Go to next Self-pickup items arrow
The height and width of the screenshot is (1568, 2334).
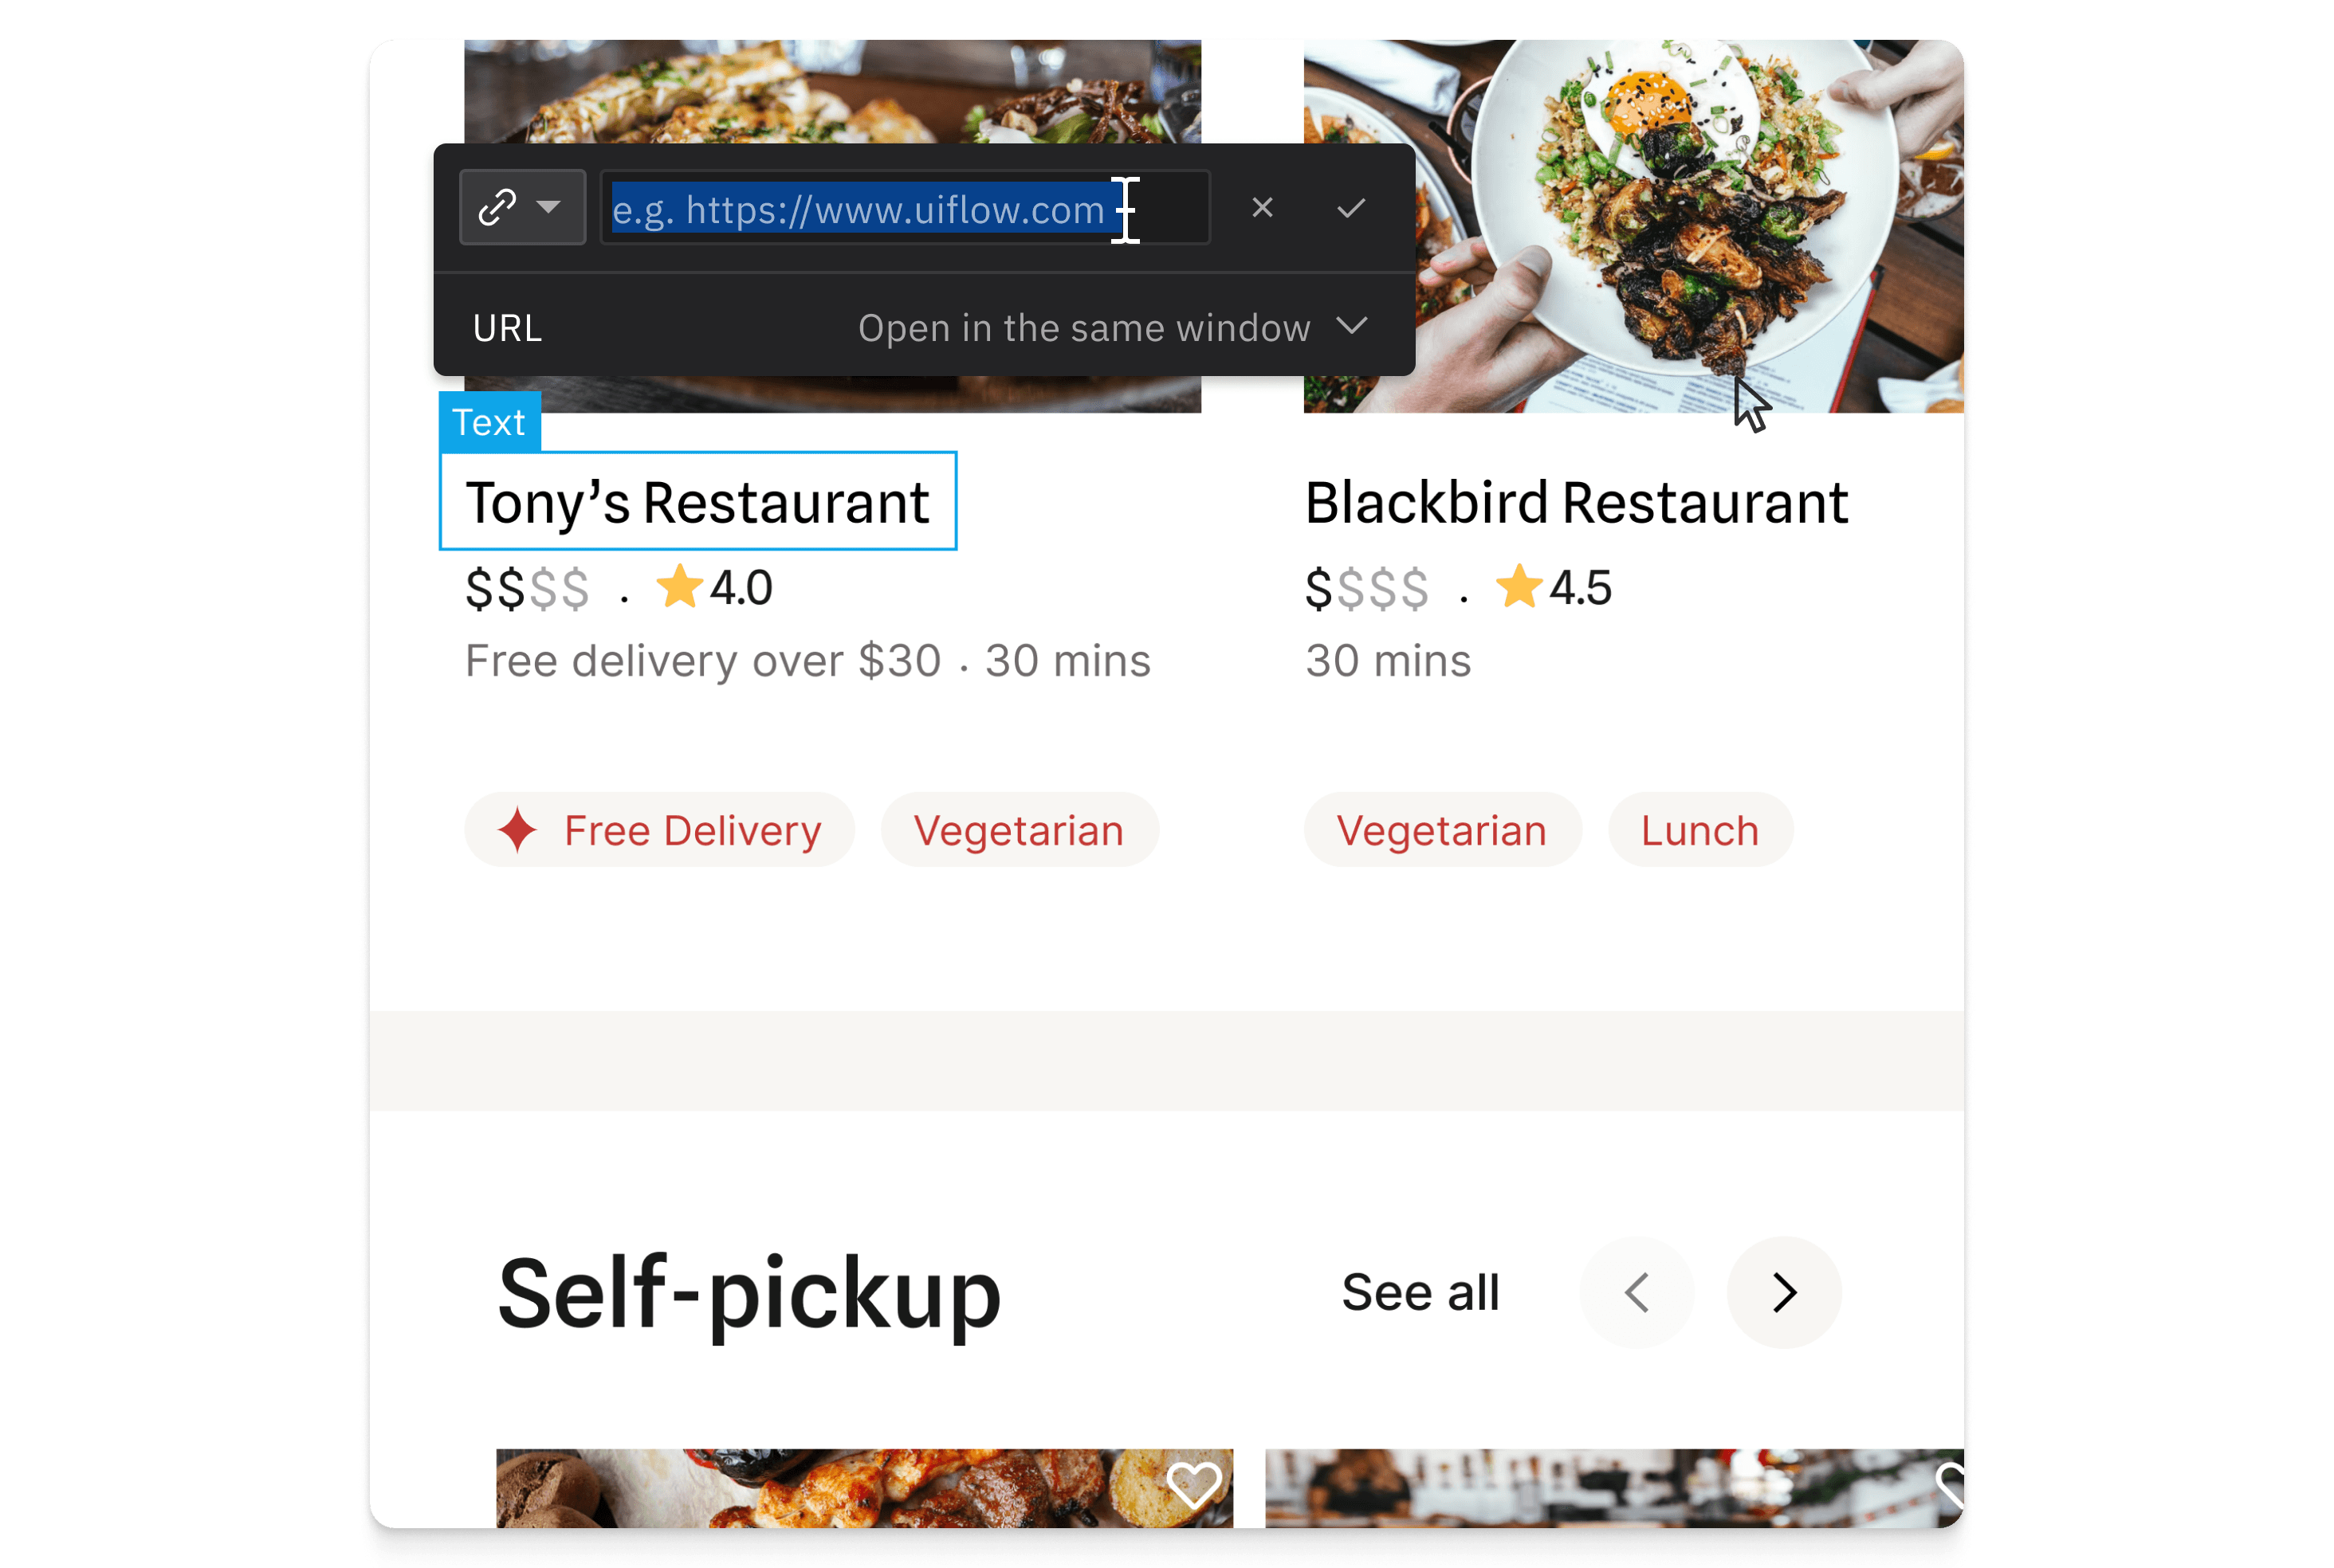1784,1292
